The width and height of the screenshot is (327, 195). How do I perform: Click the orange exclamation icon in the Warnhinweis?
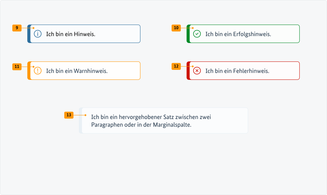point(37,71)
